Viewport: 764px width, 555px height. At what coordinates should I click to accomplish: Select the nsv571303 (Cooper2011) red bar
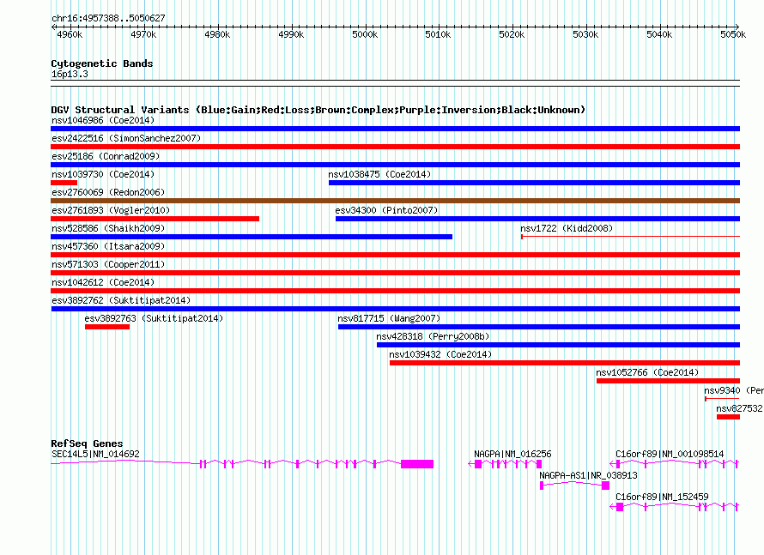(x=395, y=273)
